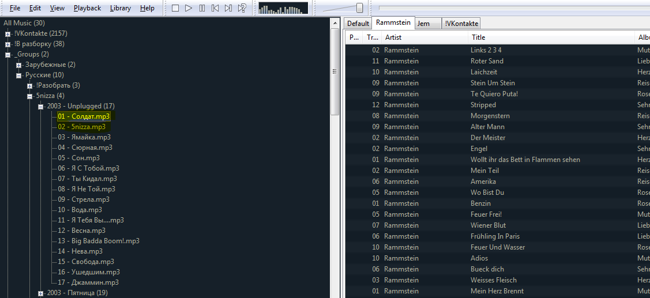Click the Tr... track number column header

click(372, 37)
